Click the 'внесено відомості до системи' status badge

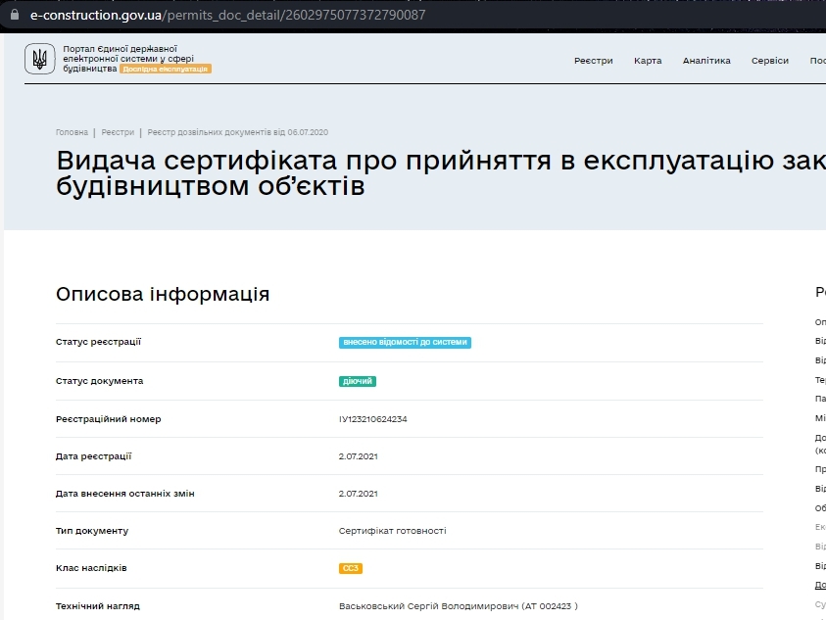coord(405,343)
